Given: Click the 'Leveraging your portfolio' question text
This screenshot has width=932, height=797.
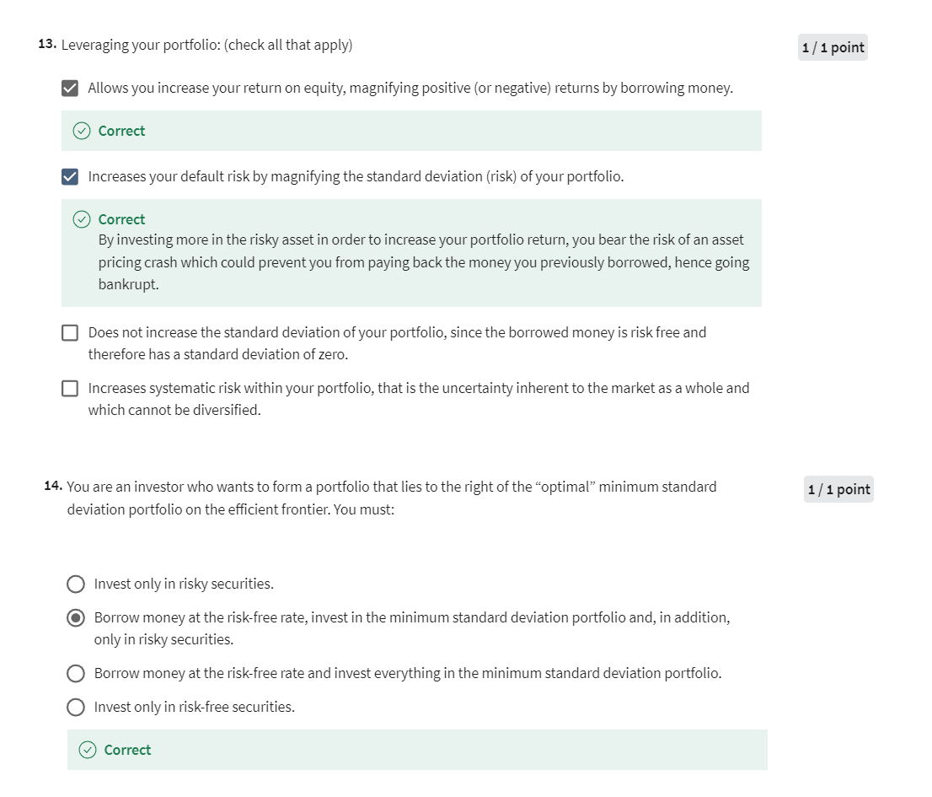Looking at the screenshot, I should pos(207,45).
